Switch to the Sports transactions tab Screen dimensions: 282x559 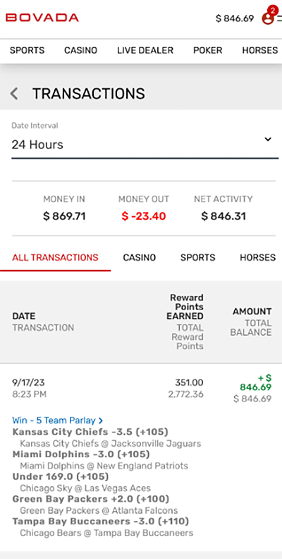click(x=197, y=257)
